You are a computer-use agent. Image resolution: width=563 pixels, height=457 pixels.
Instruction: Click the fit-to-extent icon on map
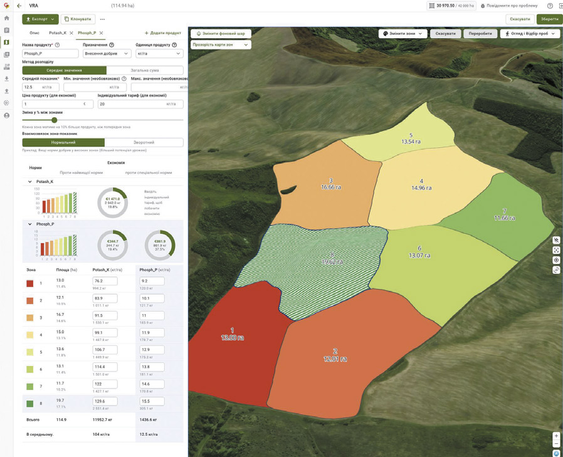pos(556,250)
